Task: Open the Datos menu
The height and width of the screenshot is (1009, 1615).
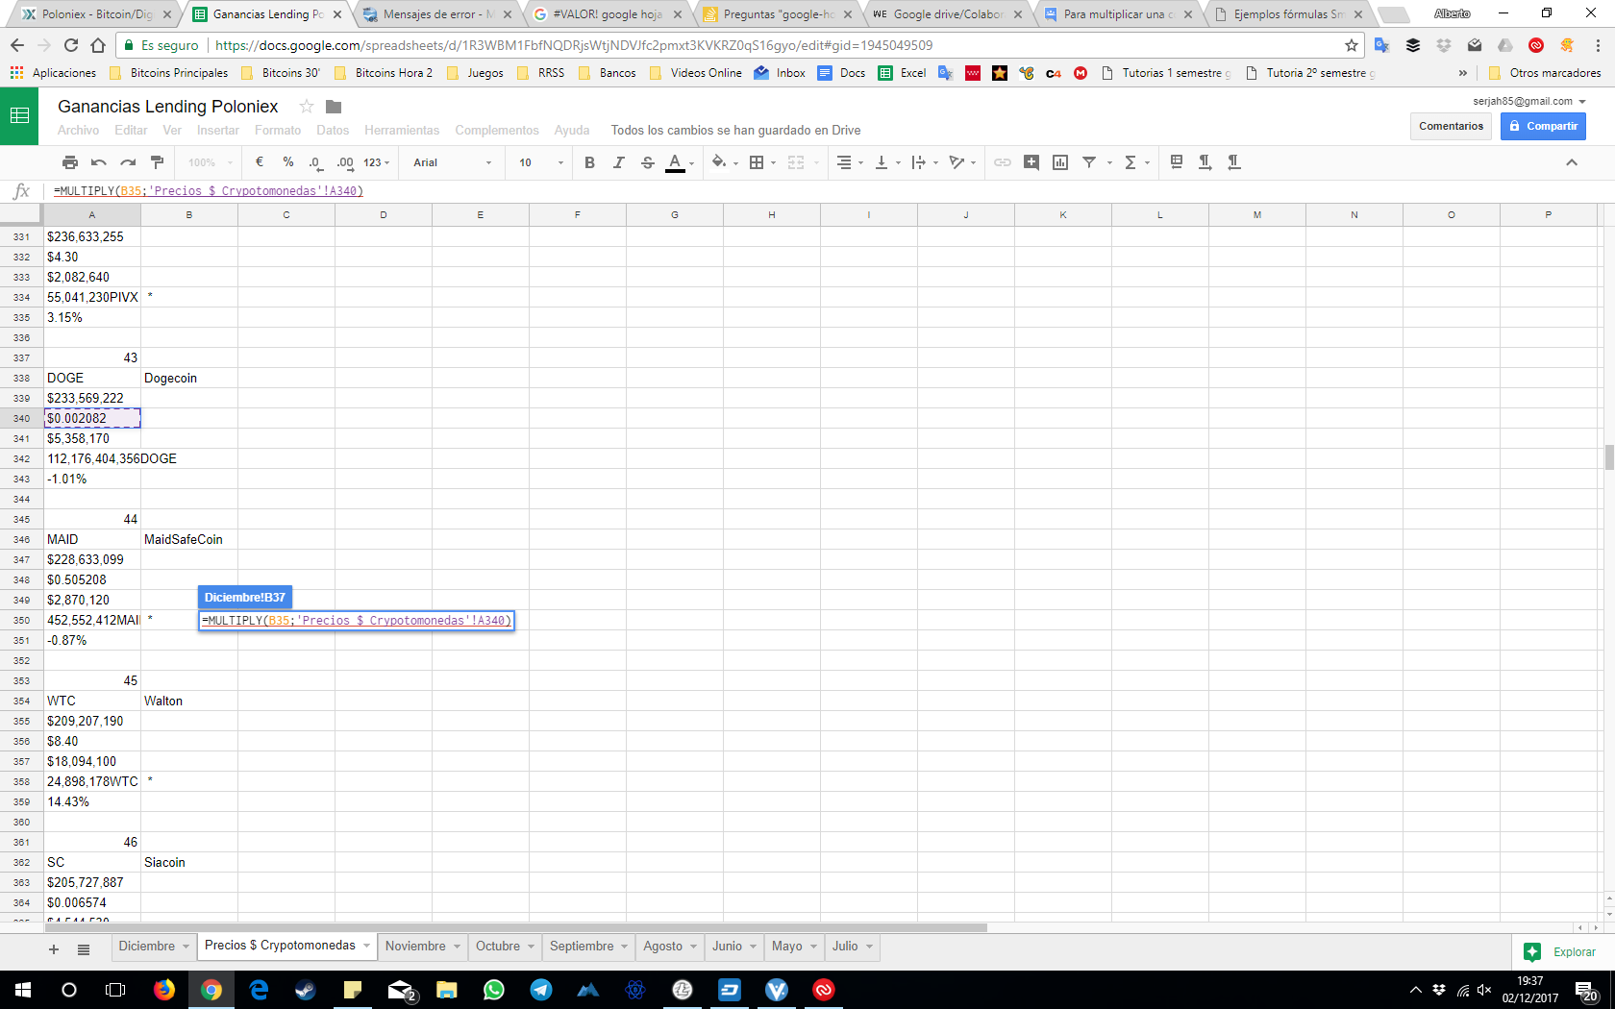Action: pos(333,130)
